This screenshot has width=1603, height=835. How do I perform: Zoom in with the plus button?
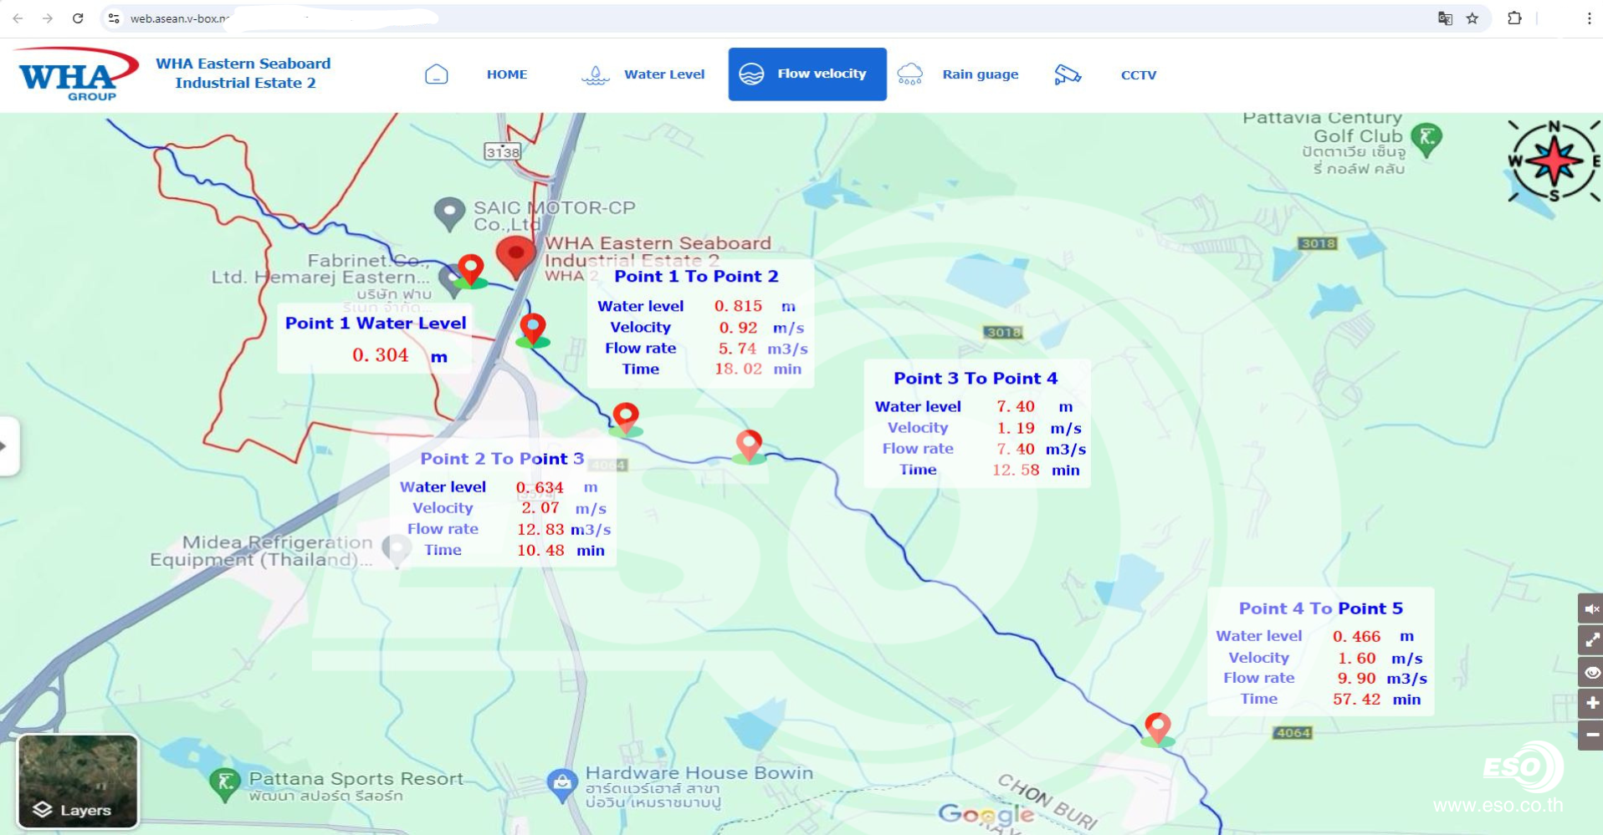[1590, 704]
